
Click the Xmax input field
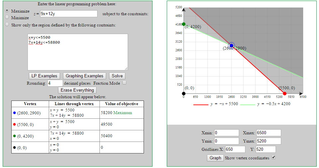[269, 133]
